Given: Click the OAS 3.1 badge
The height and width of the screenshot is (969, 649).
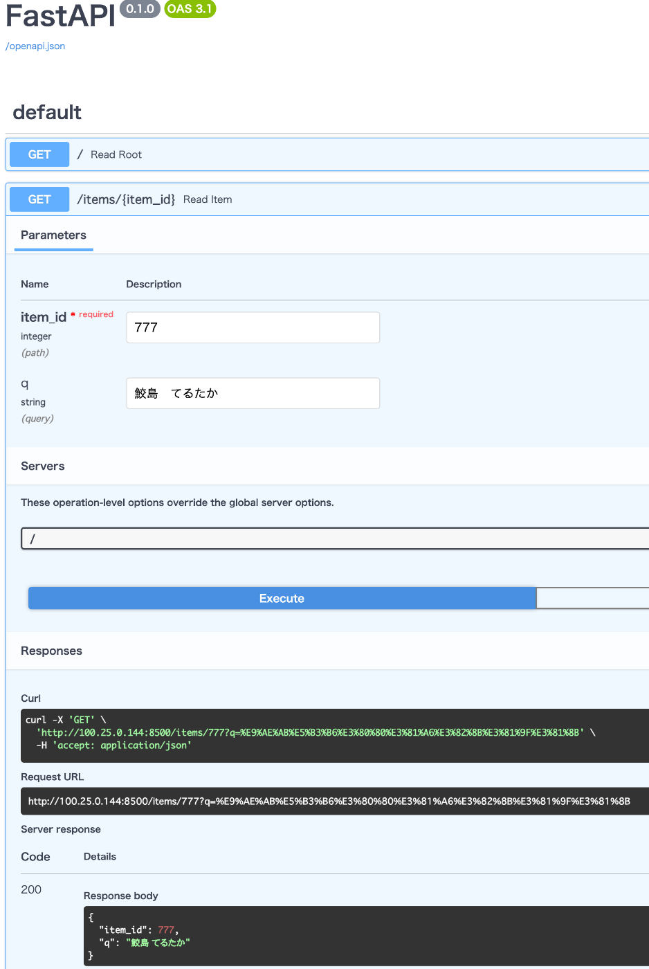Looking at the screenshot, I should (x=190, y=9).
